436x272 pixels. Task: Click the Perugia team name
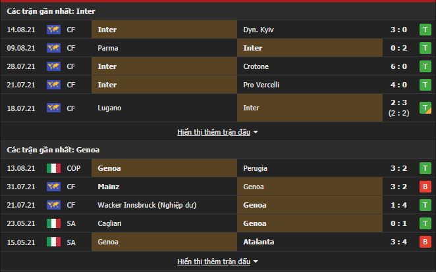(x=256, y=168)
